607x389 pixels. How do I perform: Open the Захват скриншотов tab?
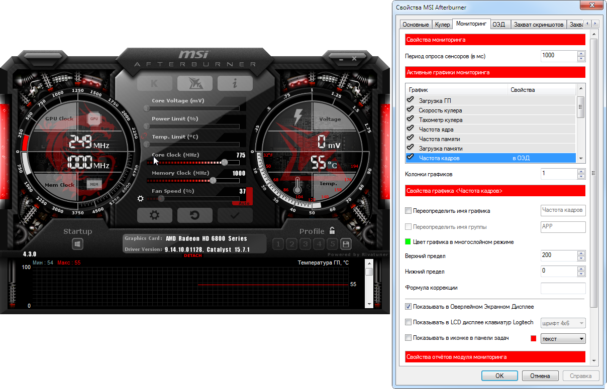[x=538, y=25]
